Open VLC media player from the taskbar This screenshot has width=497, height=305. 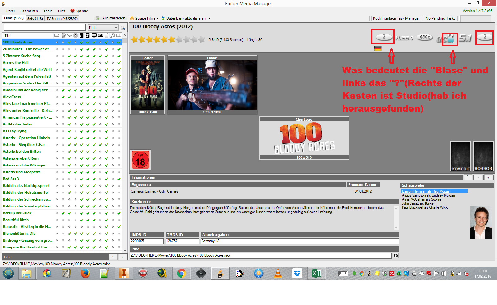click(x=278, y=273)
